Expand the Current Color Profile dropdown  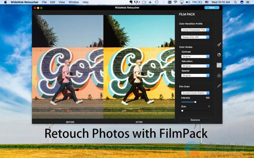195,93
